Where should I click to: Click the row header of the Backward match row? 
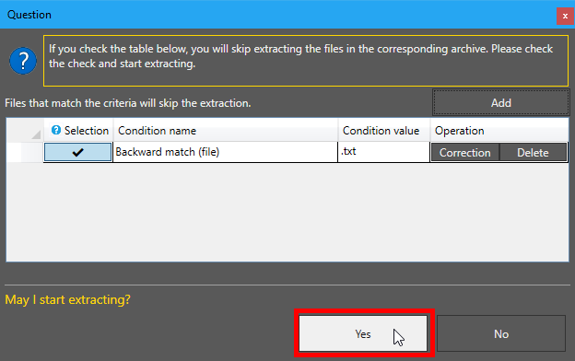pyautogui.click(x=25, y=152)
